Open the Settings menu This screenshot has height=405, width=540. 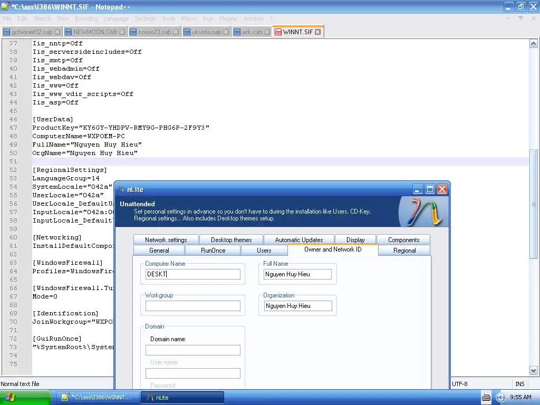point(146,18)
